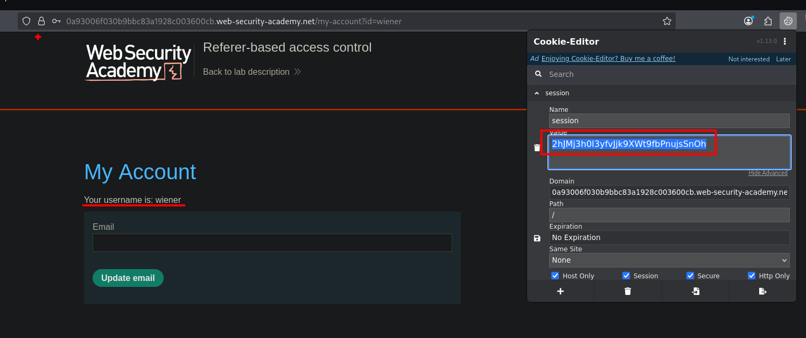Save the session cookie with the floppy icon
The image size is (806, 338).
(x=537, y=238)
